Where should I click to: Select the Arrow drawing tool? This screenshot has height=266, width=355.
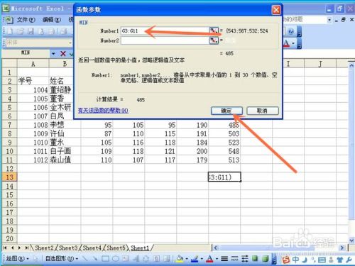point(94,259)
